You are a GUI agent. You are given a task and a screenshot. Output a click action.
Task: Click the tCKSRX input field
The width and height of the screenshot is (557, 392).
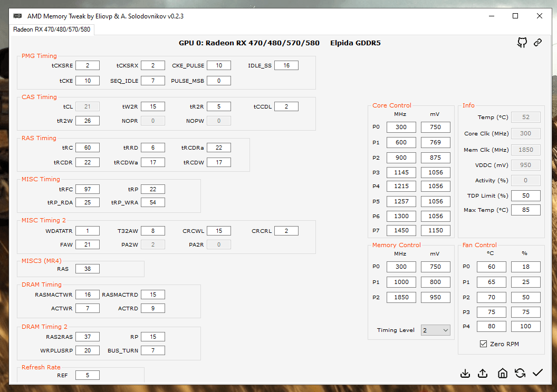coord(153,66)
